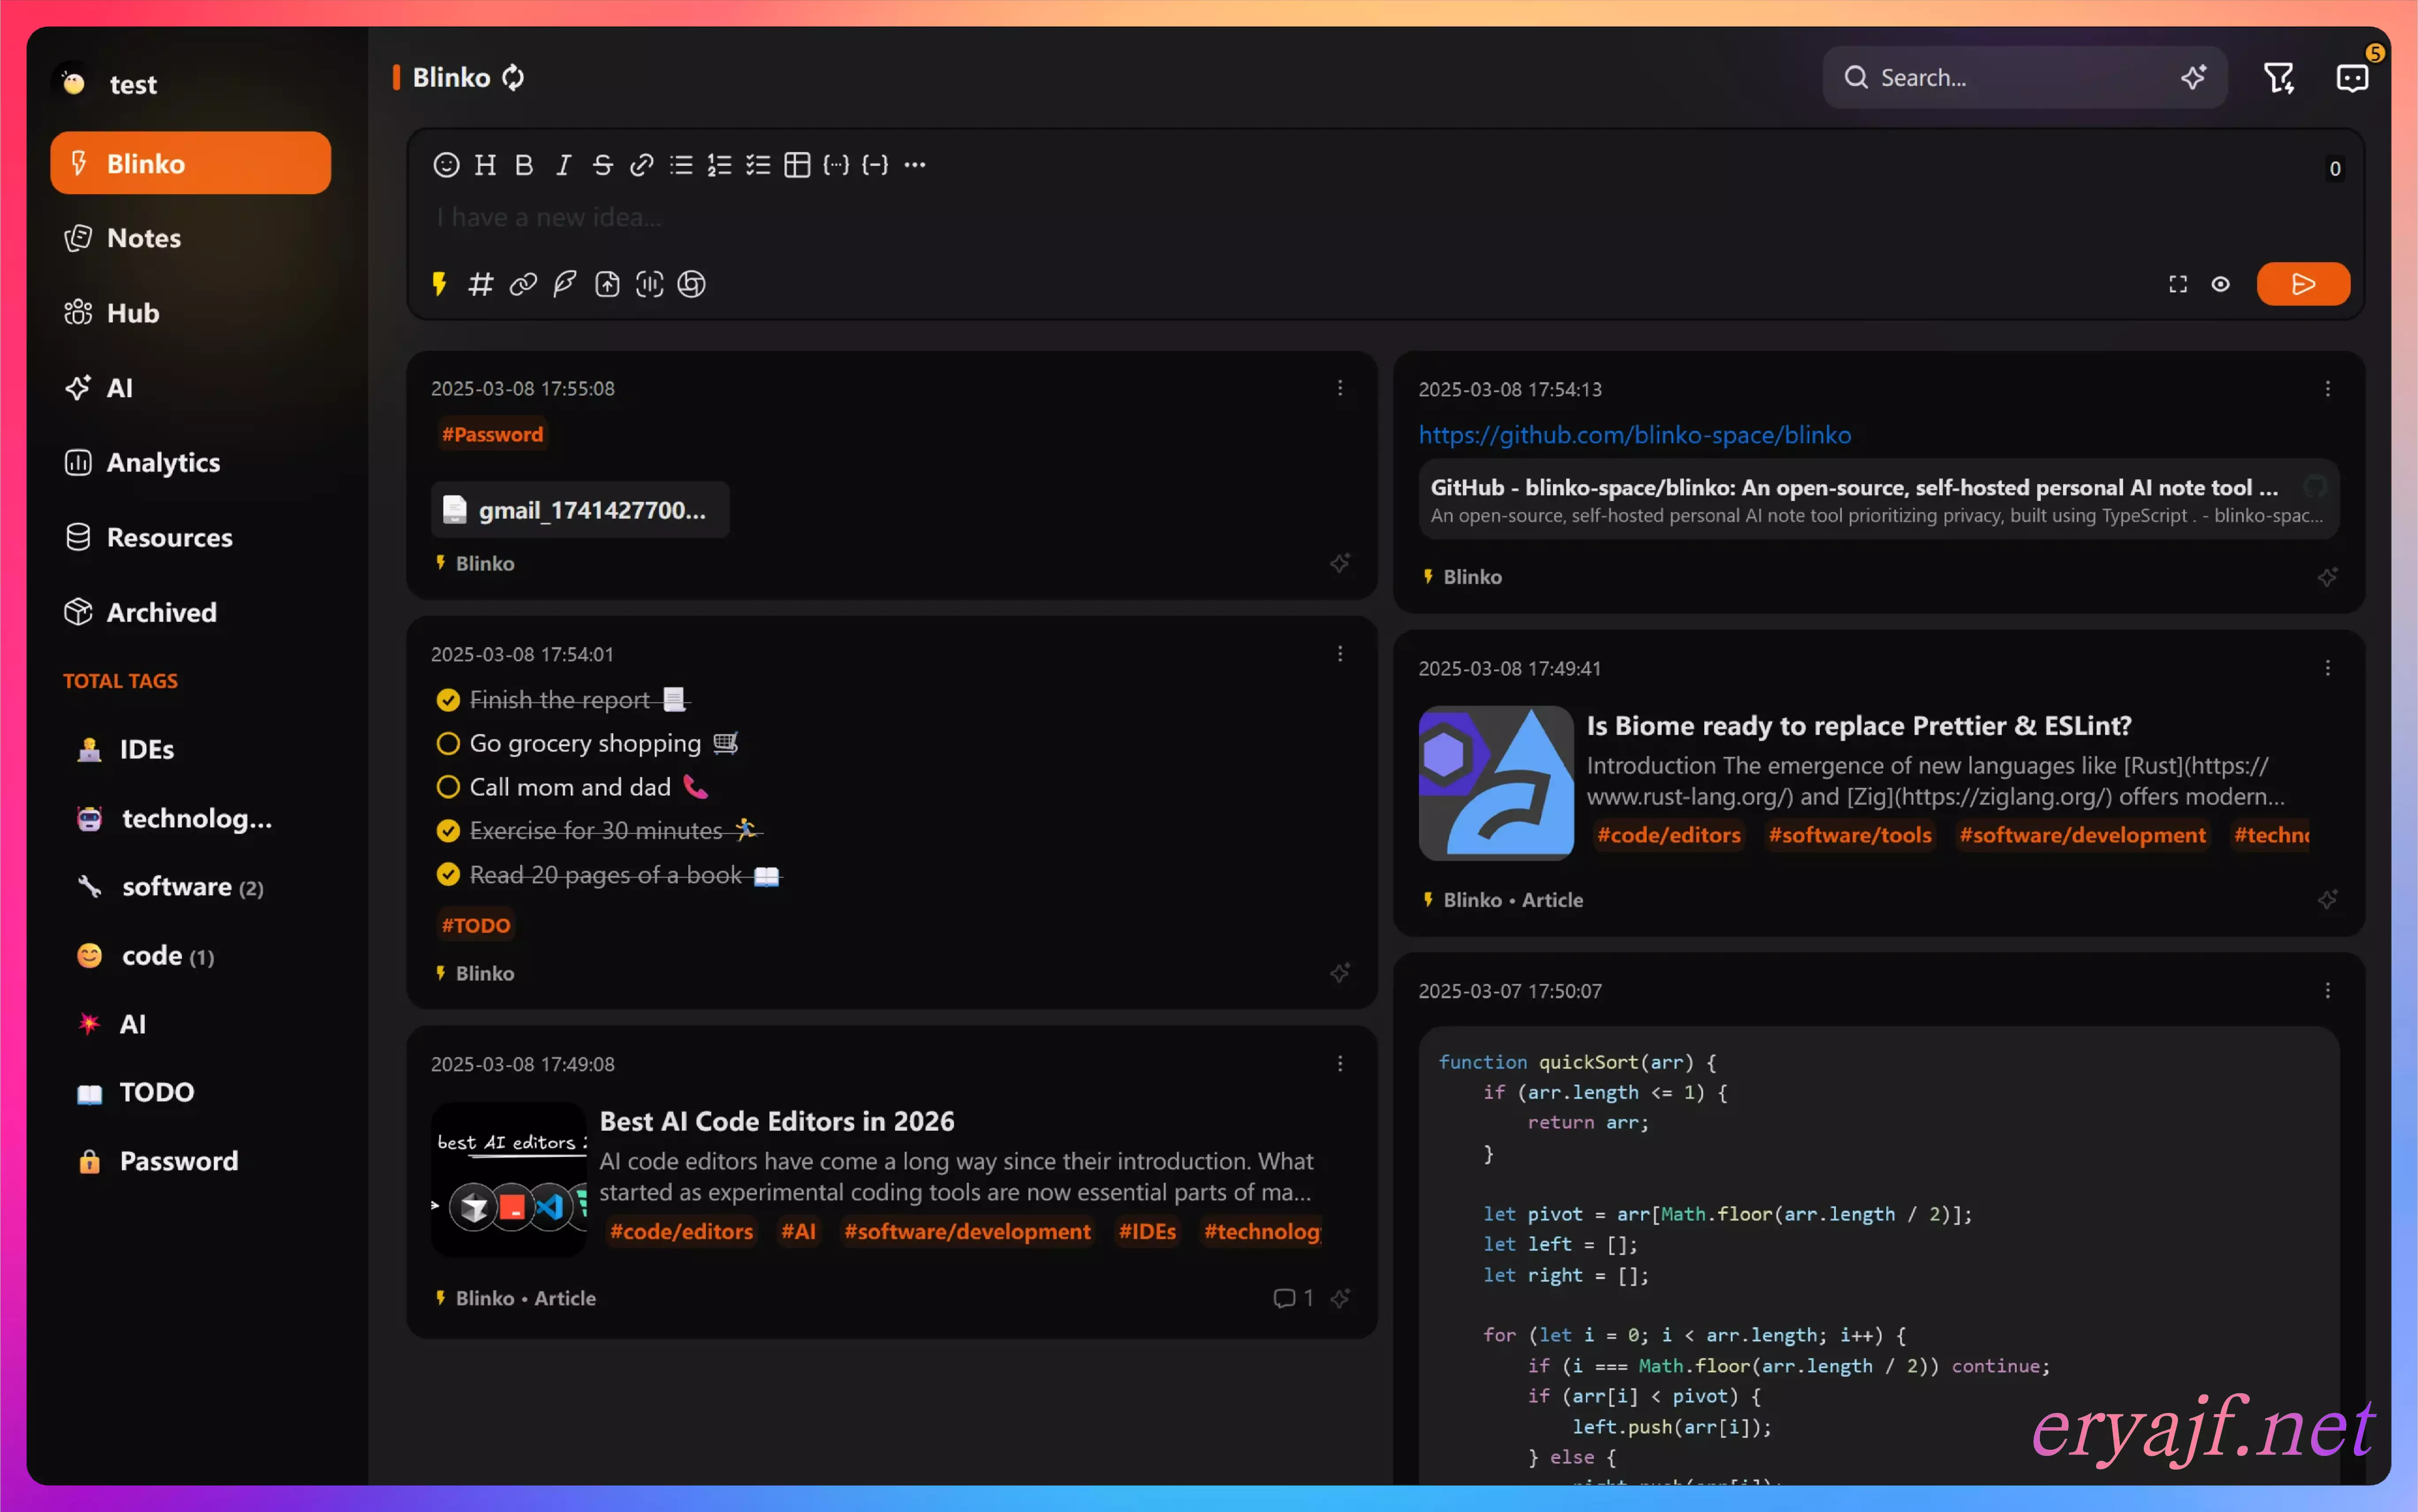This screenshot has width=2418, height=1512.
Task: Click the AI writing feather icon
Action: tap(565, 284)
